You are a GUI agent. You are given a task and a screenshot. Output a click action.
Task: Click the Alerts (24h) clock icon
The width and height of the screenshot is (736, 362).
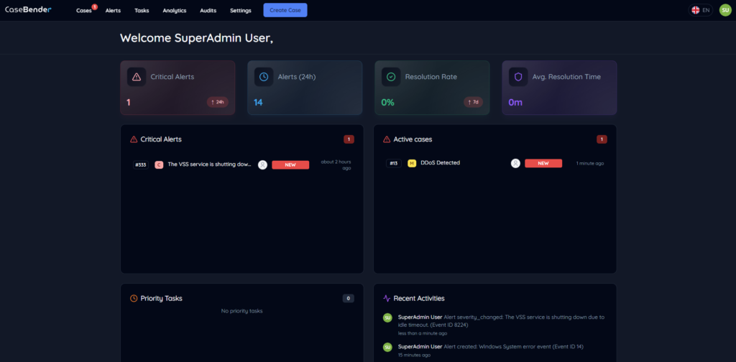[x=264, y=77]
